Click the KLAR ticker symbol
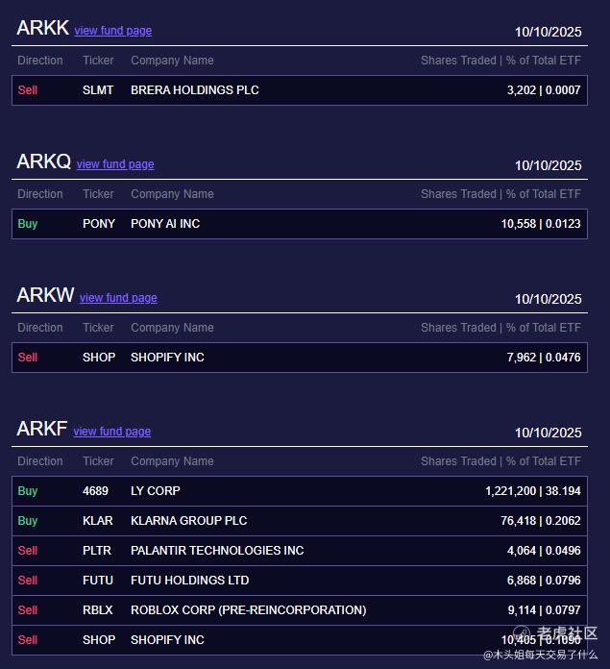This screenshot has height=669, width=610. (98, 521)
